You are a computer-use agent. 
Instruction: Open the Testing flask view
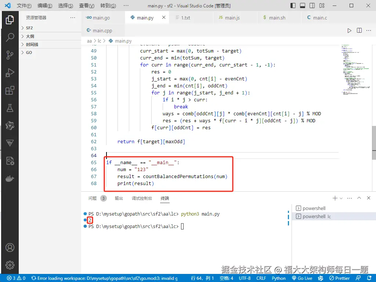click(x=10, y=108)
